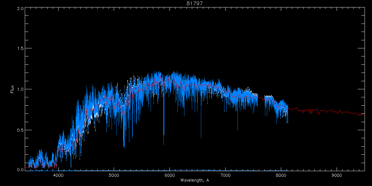Viewport: 372px width, 186px height.
Task: Click the 1.0 y-axis tick label
Action: coord(20,89)
